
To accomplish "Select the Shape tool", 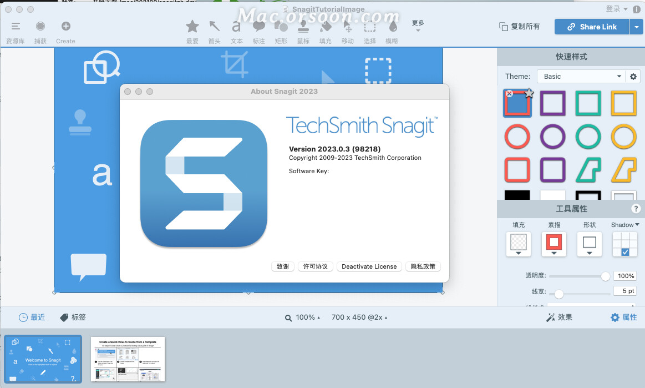I will pyautogui.click(x=281, y=26).
